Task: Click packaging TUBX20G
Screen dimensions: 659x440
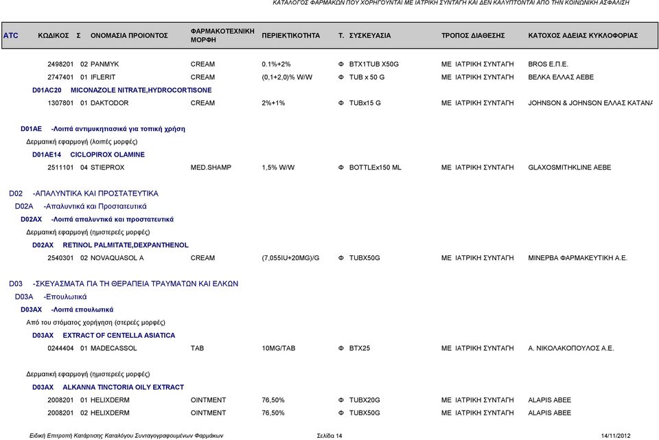Action: [x=365, y=400]
